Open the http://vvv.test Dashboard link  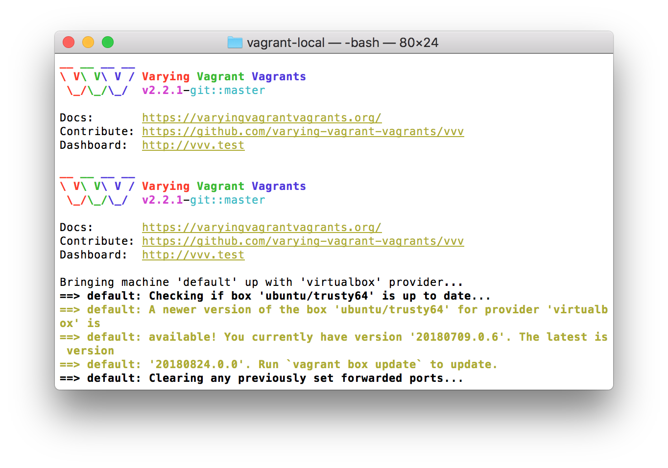click(193, 145)
